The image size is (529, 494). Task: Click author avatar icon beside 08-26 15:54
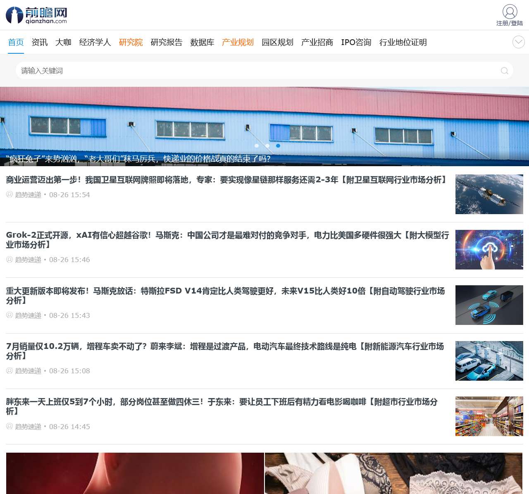(x=10, y=194)
